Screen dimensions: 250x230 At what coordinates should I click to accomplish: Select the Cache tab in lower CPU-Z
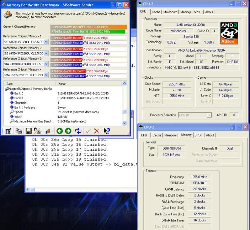click(157, 135)
